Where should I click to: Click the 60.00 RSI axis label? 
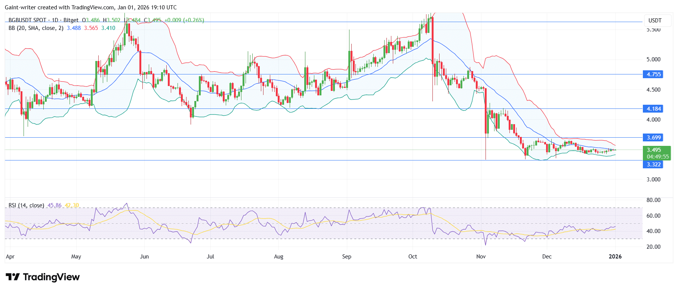click(x=654, y=216)
